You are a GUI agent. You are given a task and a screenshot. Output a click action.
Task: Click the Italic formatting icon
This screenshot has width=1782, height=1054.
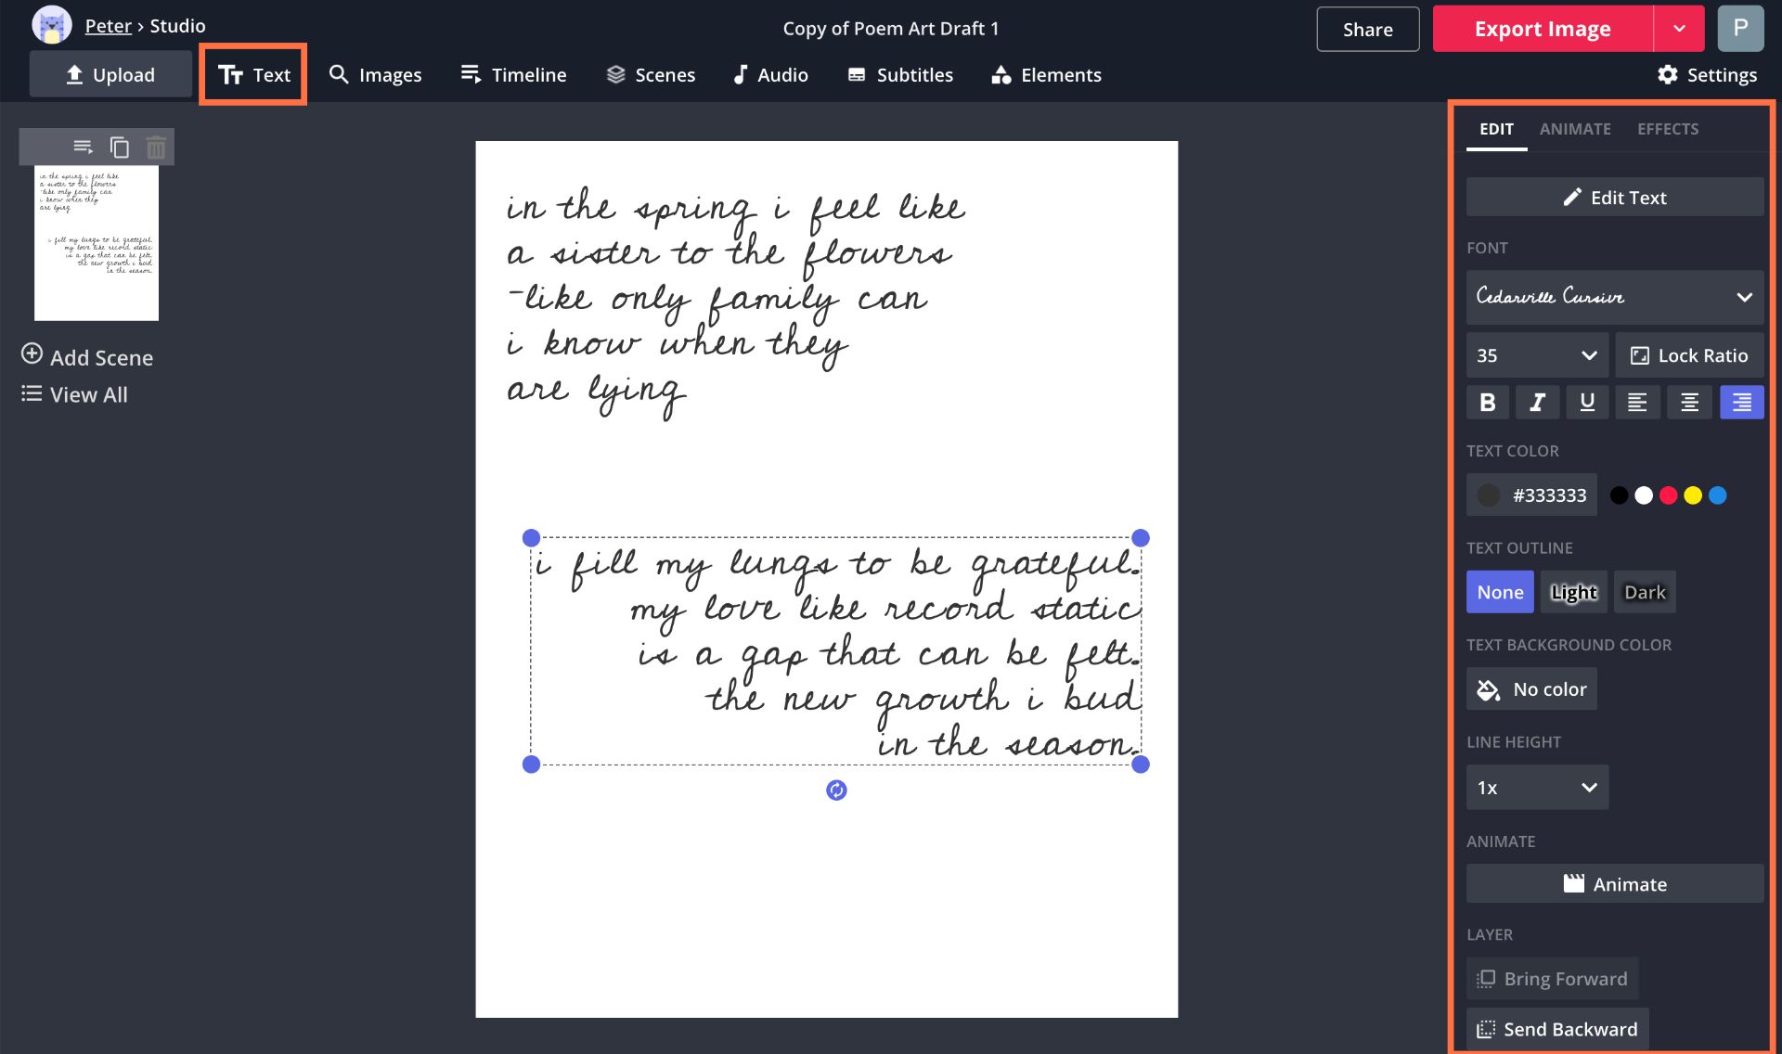tap(1537, 402)
